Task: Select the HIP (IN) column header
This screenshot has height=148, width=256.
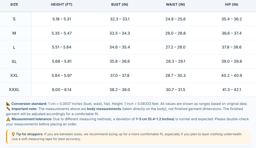Action: pyautogui.click(x=232, y=5)
